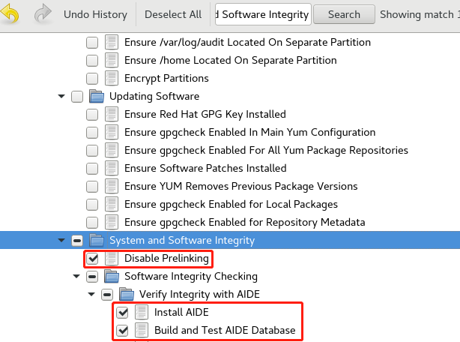Click the yellow undo arrow icon
Screen dimensions: 460x342
[10, 13]
